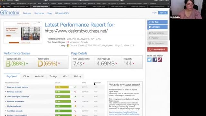Click the YSlow Score D (65%) value
The width and height of the screenshot is (206, 116).
pos(47,64)
